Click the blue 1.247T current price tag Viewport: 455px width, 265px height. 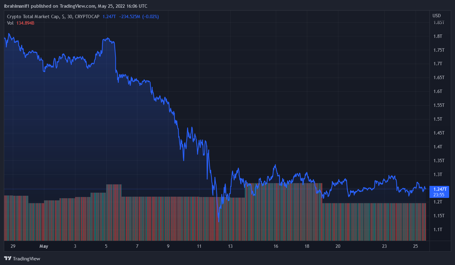440,189
